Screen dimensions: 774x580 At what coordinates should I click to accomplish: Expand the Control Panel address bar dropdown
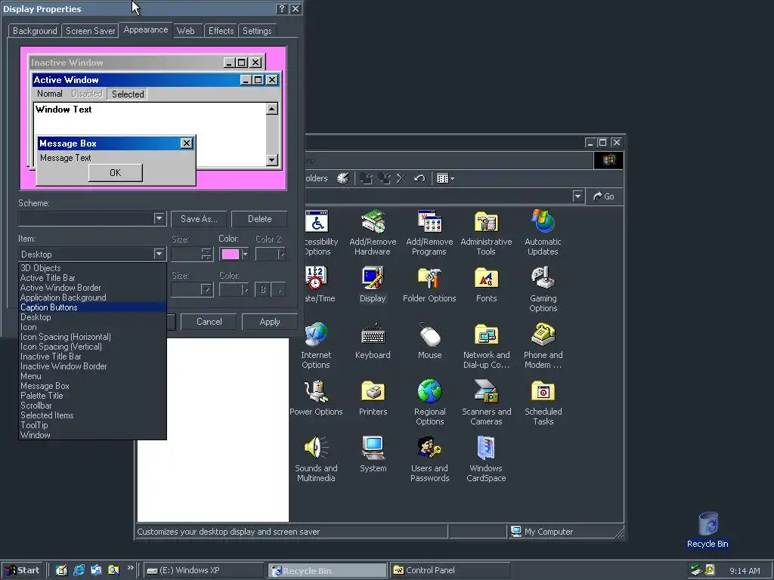(x=577, y=196)
